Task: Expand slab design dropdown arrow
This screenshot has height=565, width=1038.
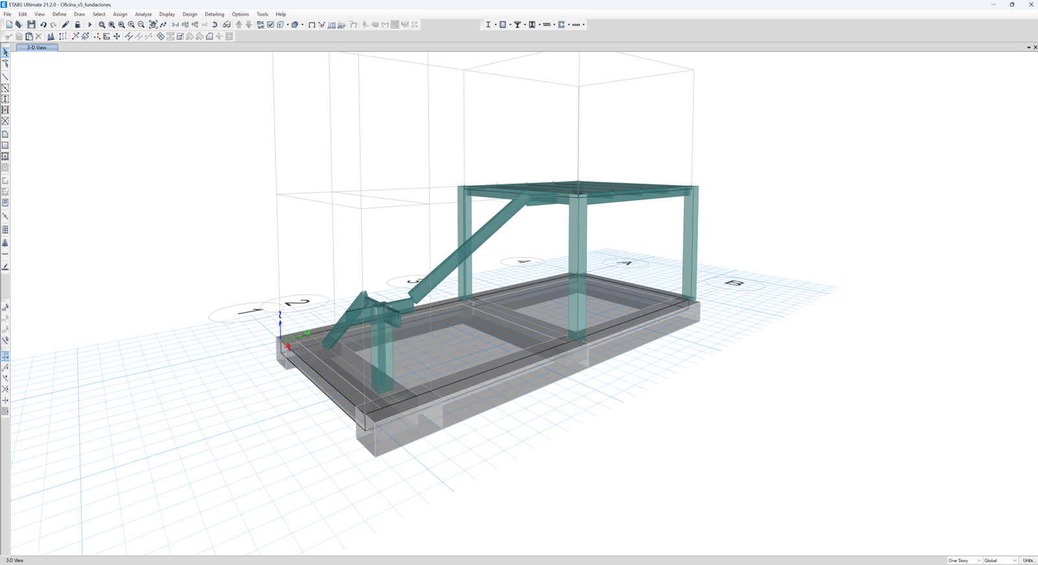Action: coord(583,25)
